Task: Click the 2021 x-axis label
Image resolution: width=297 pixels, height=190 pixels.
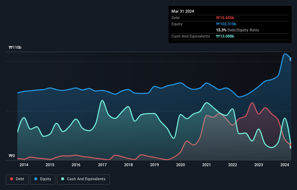Action: [x=207, y=165]
